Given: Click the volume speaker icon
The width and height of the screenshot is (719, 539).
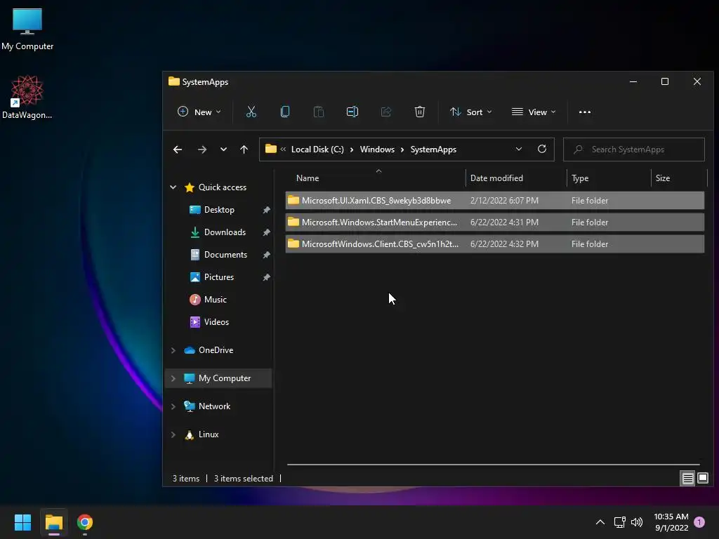Looking at the screenshot, I should (636, 522).
